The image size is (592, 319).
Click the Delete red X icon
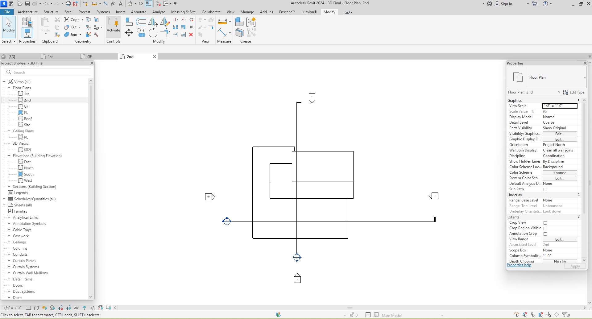point(191,35)
